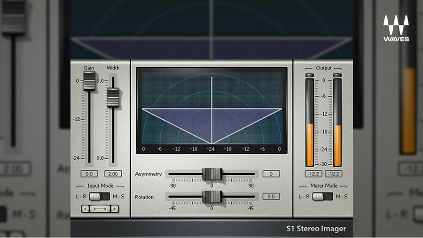Click the left output level meter bar
This screenshot has width=423, height=238.
(x=309, y=123)
